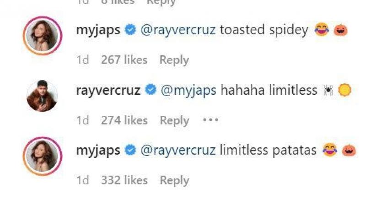
Task: View the 267 likes list
Action: click(x=124, y=60)
